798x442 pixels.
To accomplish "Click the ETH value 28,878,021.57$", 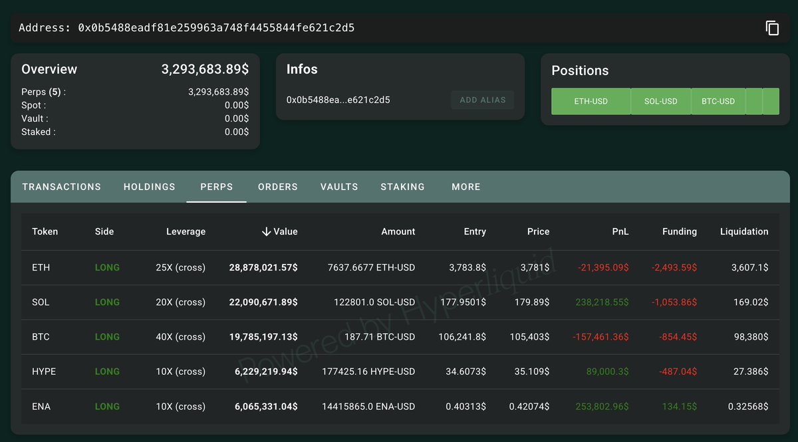I will (263, 267).
